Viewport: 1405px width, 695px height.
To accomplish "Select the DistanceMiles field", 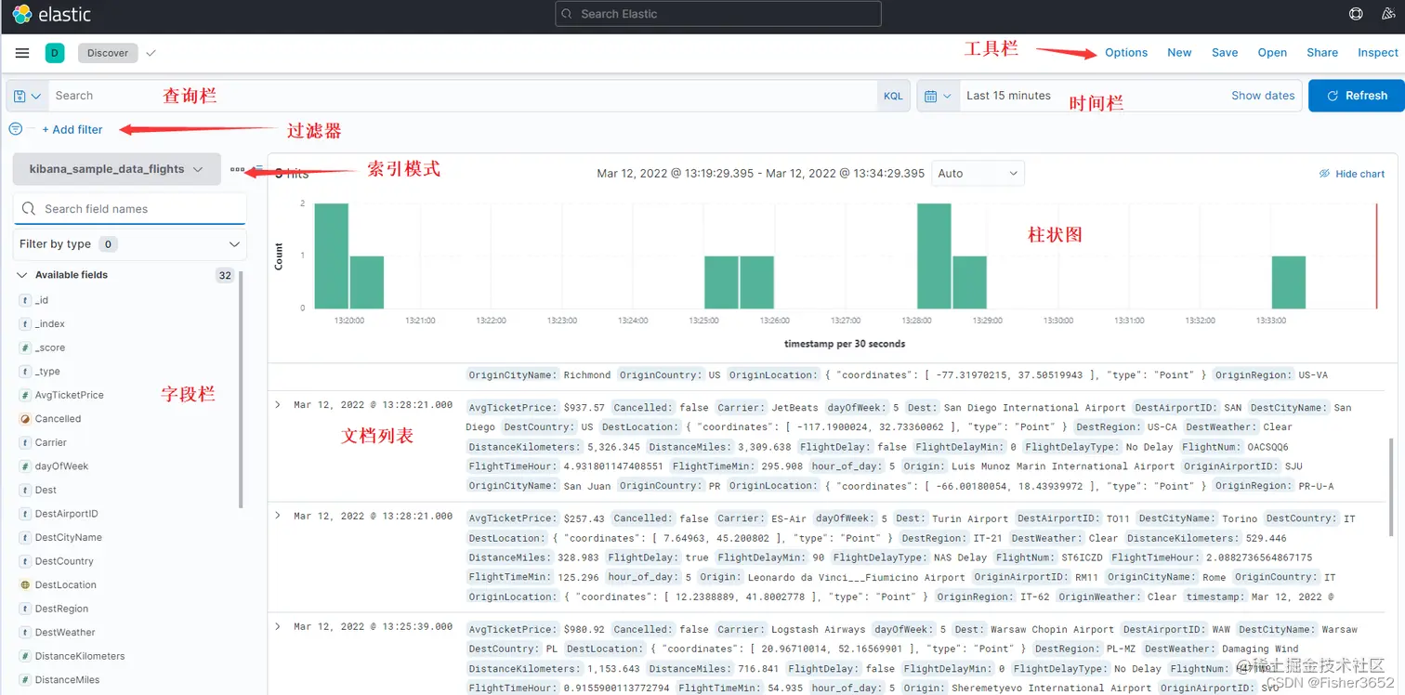I will coord(67,680).
